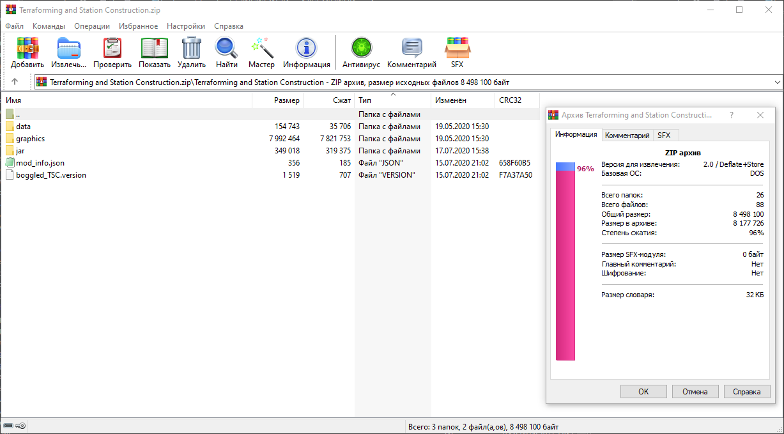Click the Файл "JSON" type cell

381,163
